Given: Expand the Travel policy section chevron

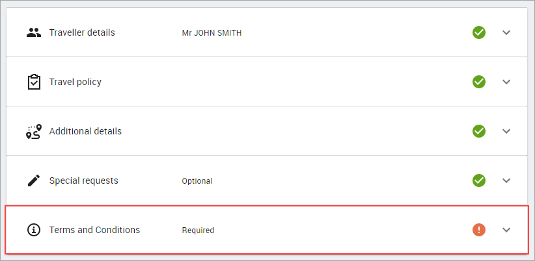Looking at the screenshot, I should tap(506, 82).
